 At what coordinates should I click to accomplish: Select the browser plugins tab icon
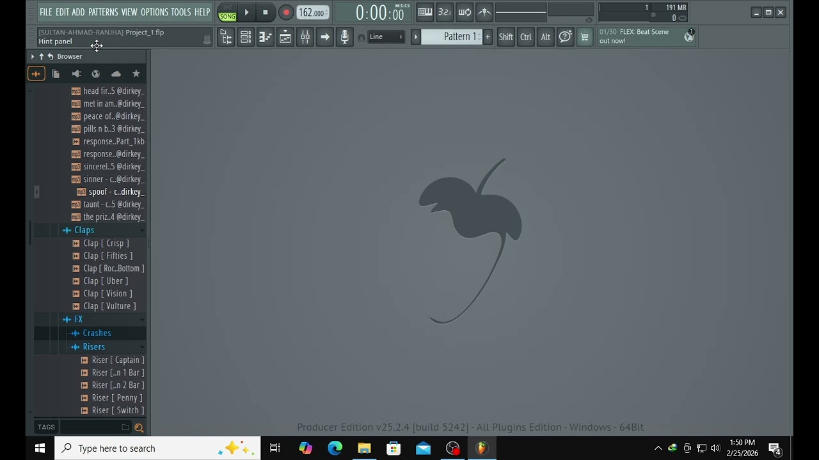click(76, 74)
